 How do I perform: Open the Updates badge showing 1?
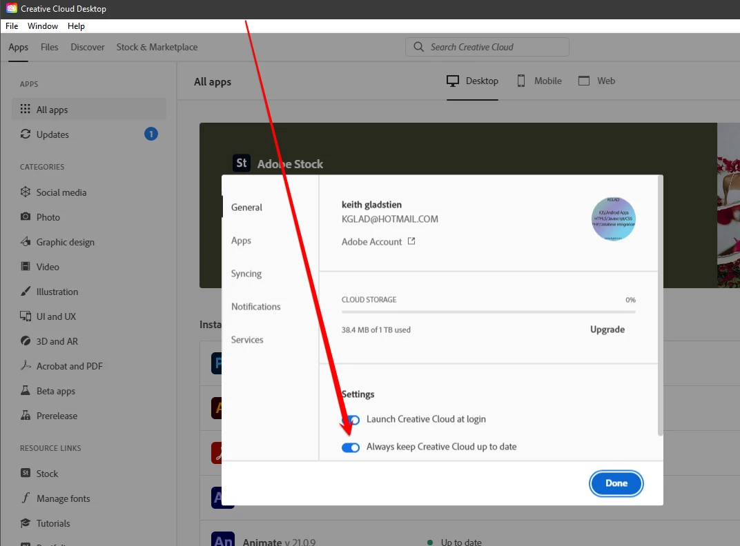pyautogui.click(x=151, y=134)
